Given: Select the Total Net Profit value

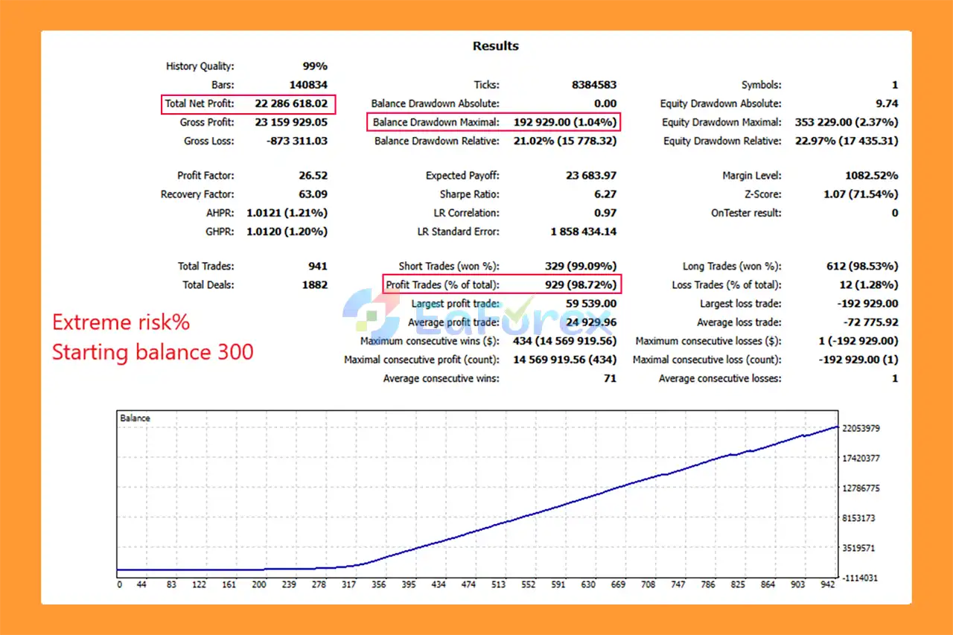Looking at the screenshot, I should [291, 104].
